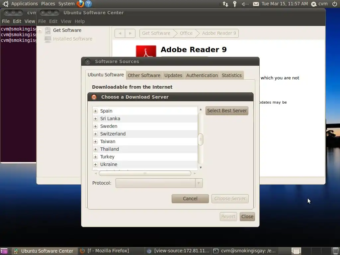The width and height of the screenshot is (340, 255).
Task: Click the Get Software breadcrumb
Action: coord(156,34)
